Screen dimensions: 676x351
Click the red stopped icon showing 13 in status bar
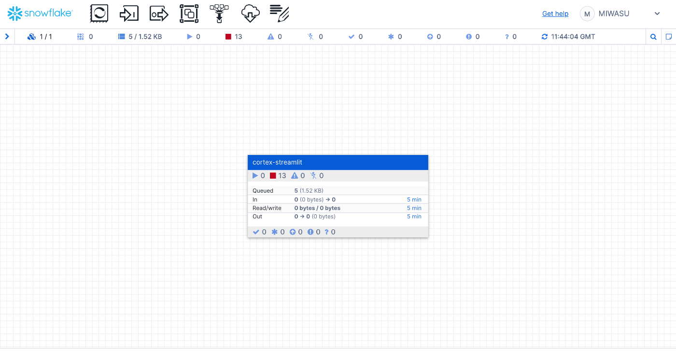click(x=228, y=37)
